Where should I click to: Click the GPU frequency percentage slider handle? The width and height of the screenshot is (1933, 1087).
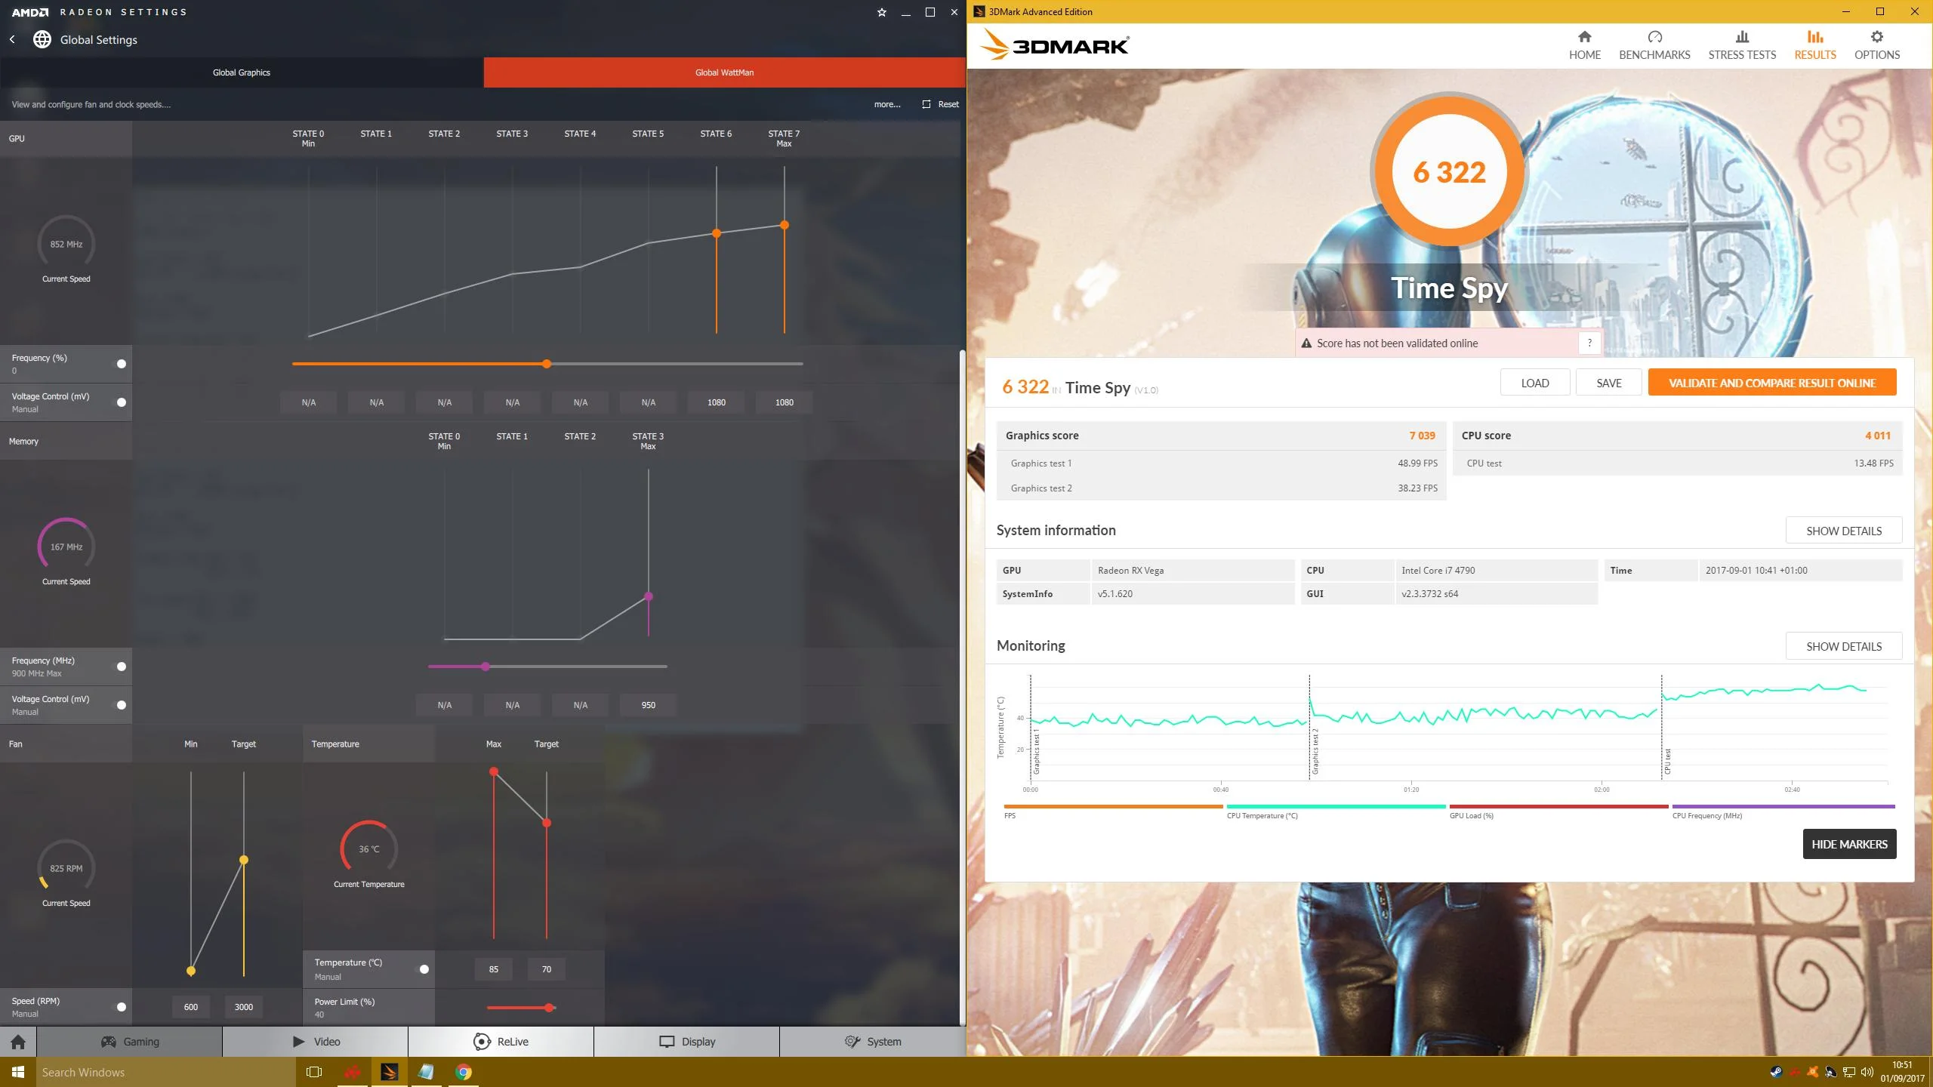coord(547,364)
